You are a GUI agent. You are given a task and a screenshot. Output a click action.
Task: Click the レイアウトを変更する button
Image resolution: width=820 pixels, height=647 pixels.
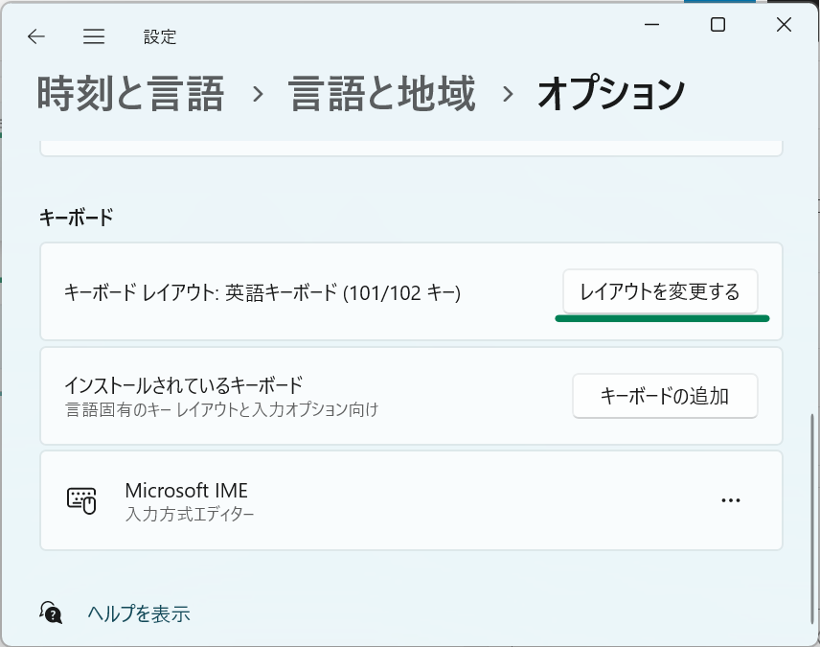[660, 291]
